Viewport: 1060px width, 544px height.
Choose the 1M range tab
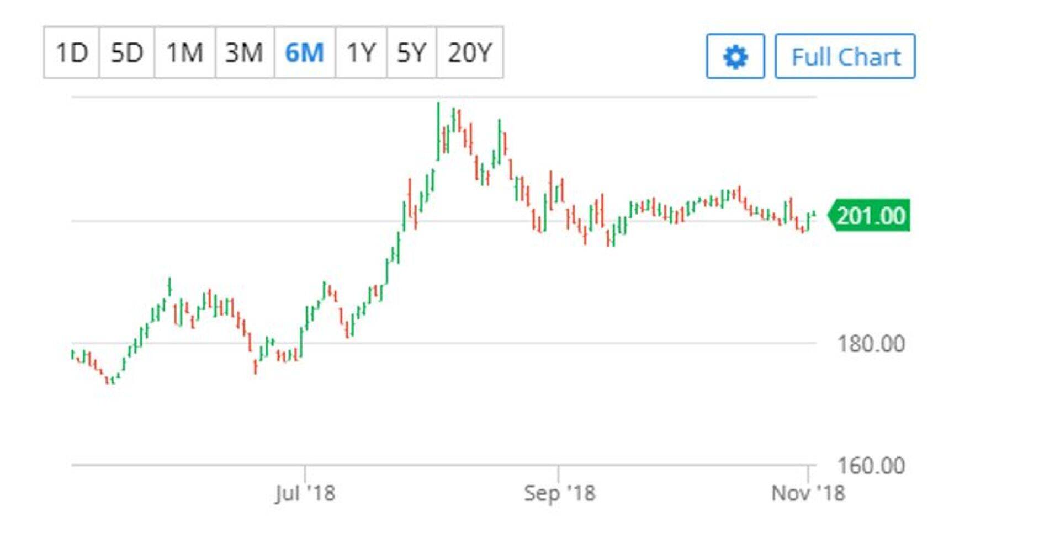tap(184, 52)
